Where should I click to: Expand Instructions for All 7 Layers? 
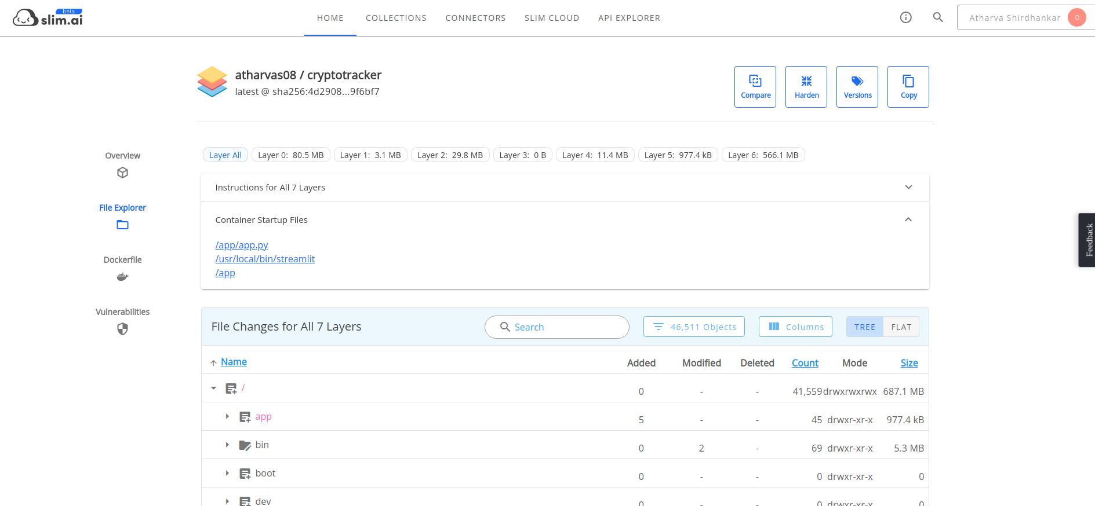(565, 187)
